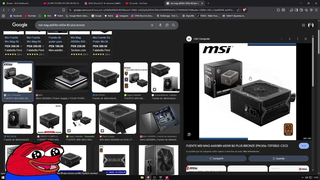
Task: Go to Google homepage via logo
Action: click(x=20, y=25)
